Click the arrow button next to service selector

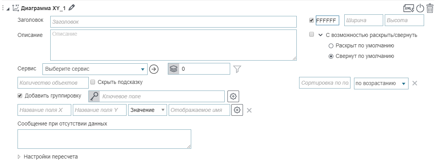pyautogui.click(x=154, y=69)
